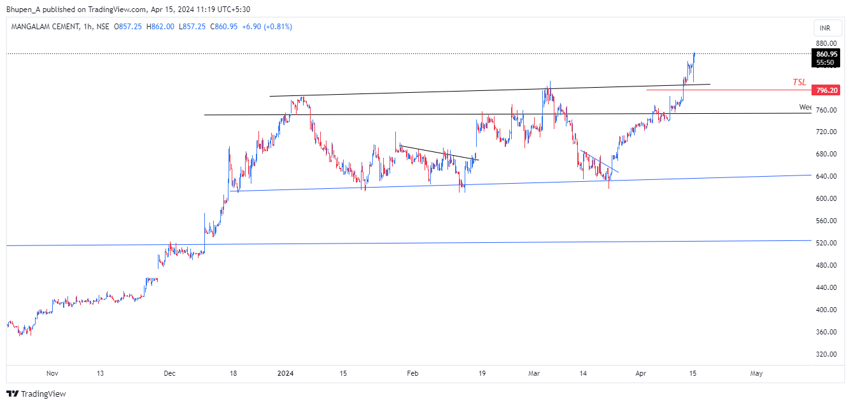Click the low value L857.25
Screen dimensions: 851x405
tap(191, 27)
